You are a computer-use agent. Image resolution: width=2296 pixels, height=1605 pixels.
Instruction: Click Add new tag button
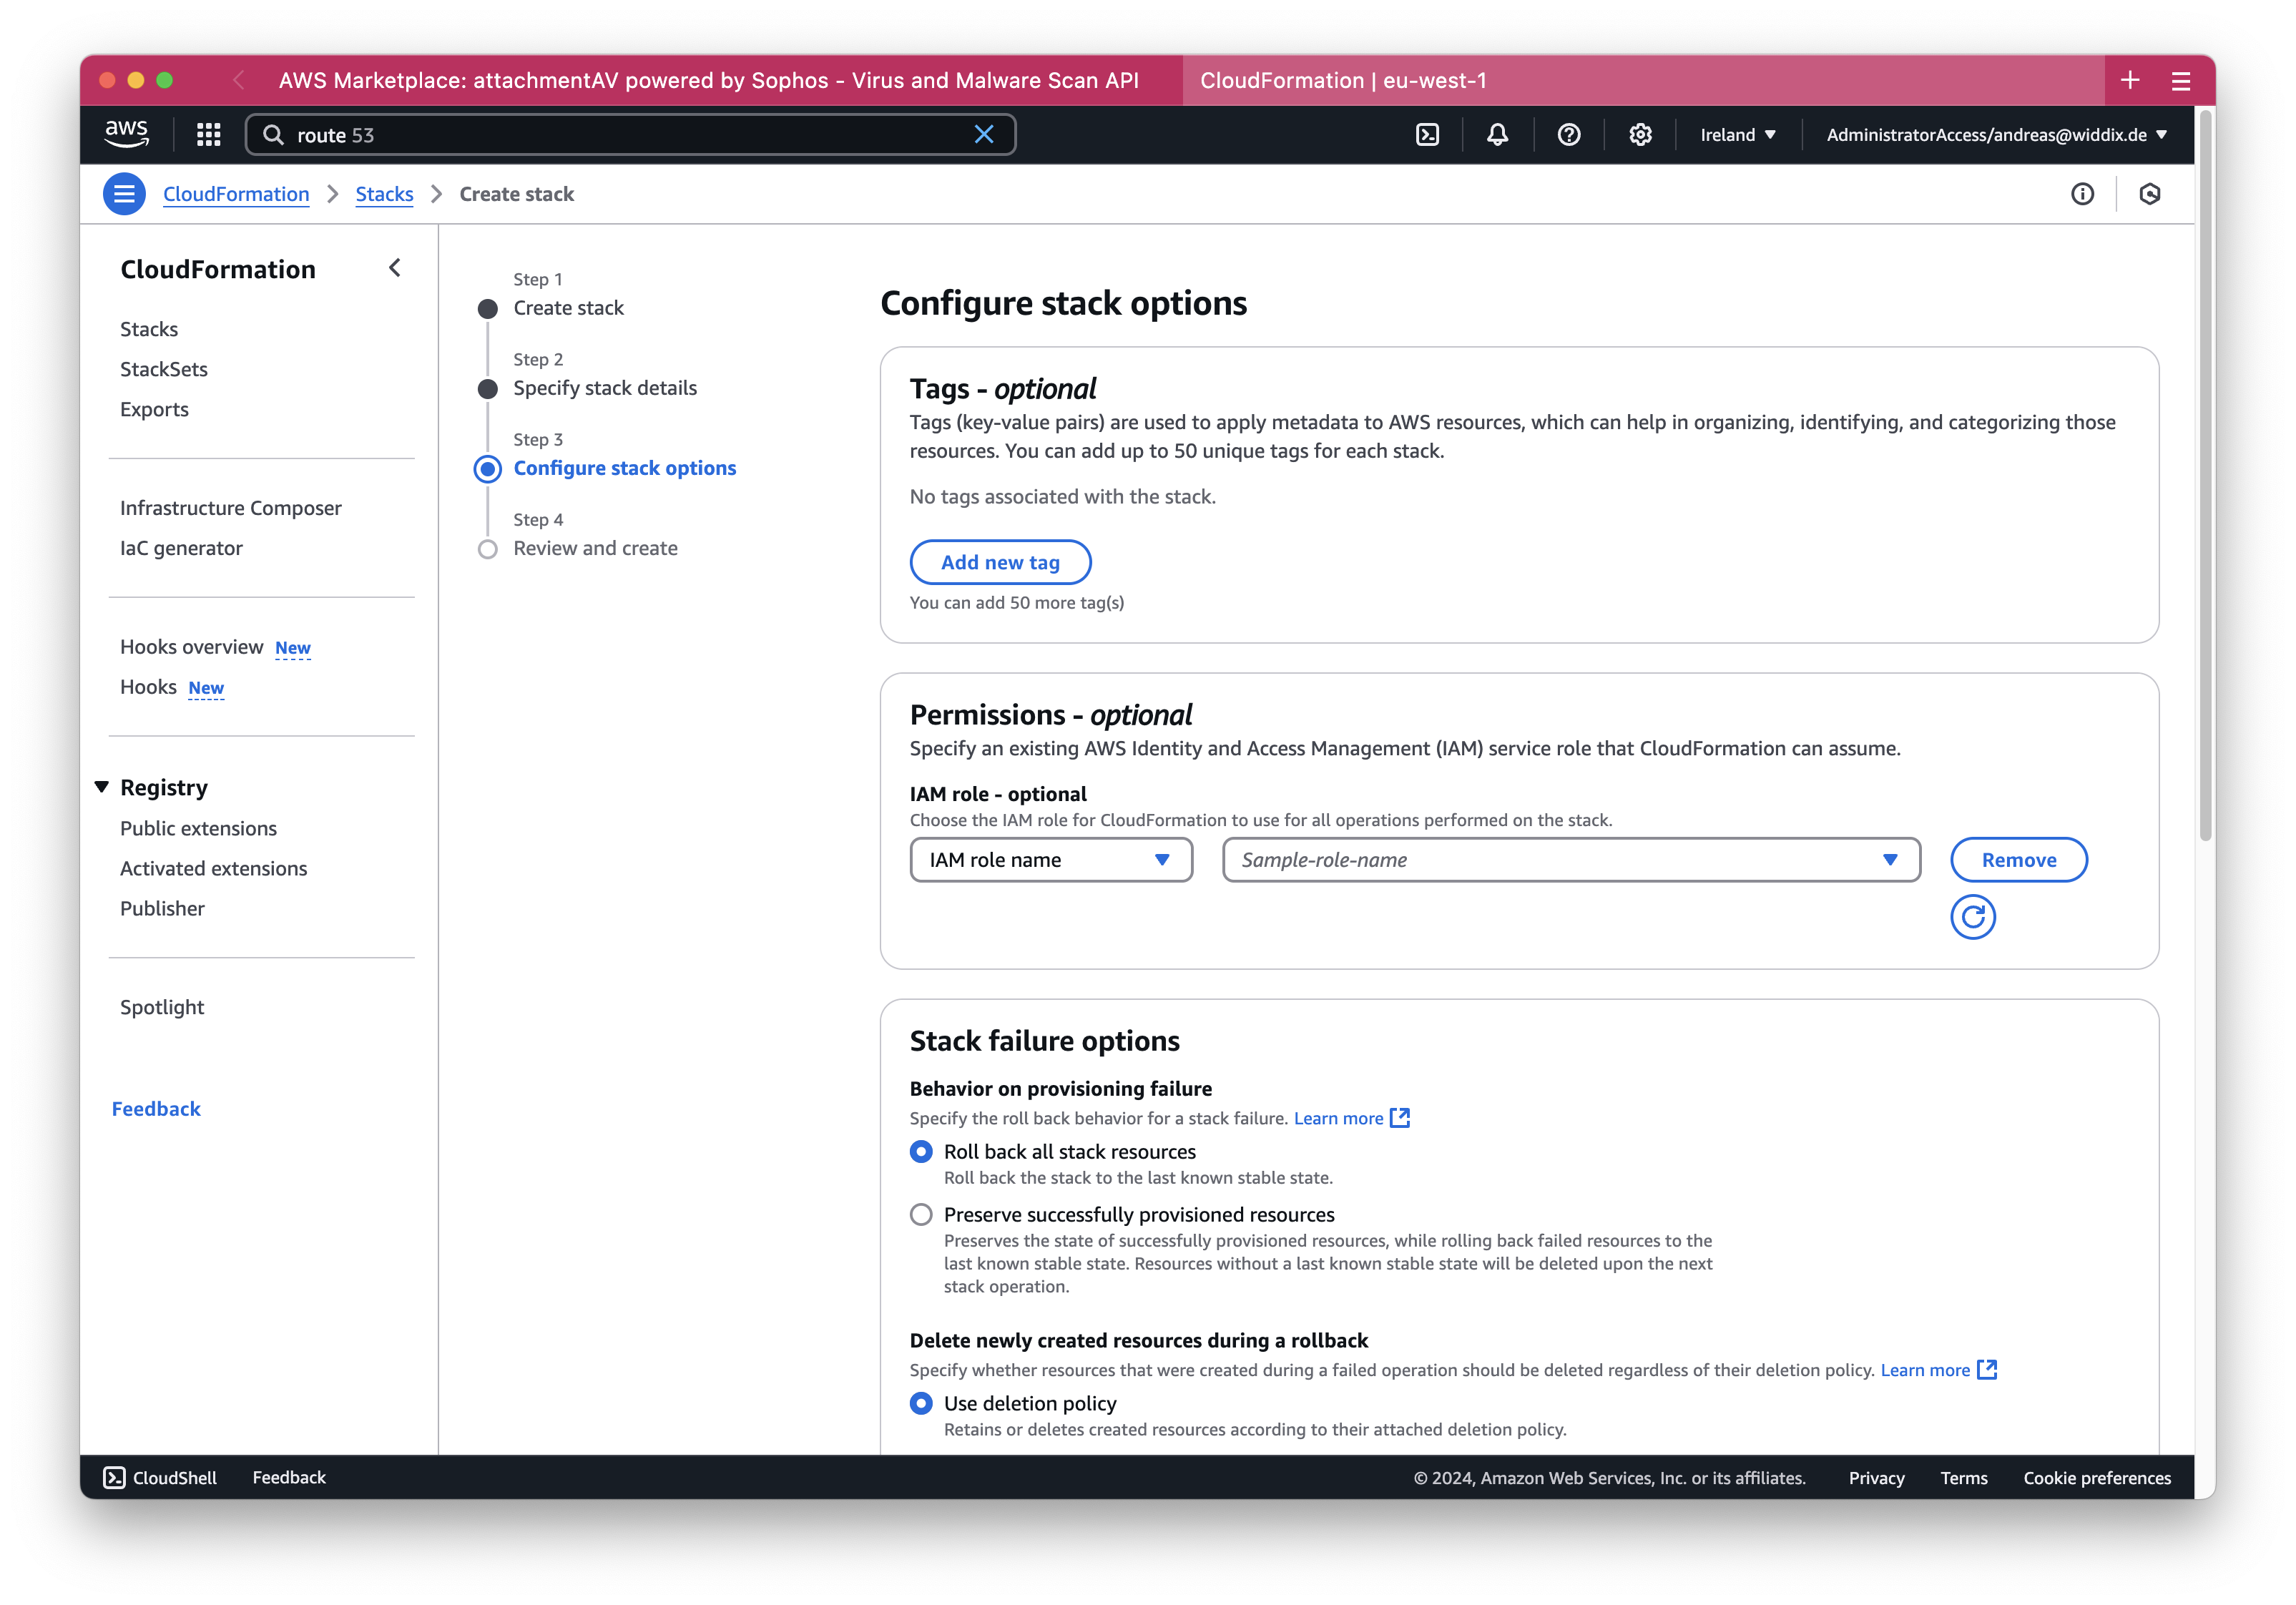click(x=1000, y=561)
